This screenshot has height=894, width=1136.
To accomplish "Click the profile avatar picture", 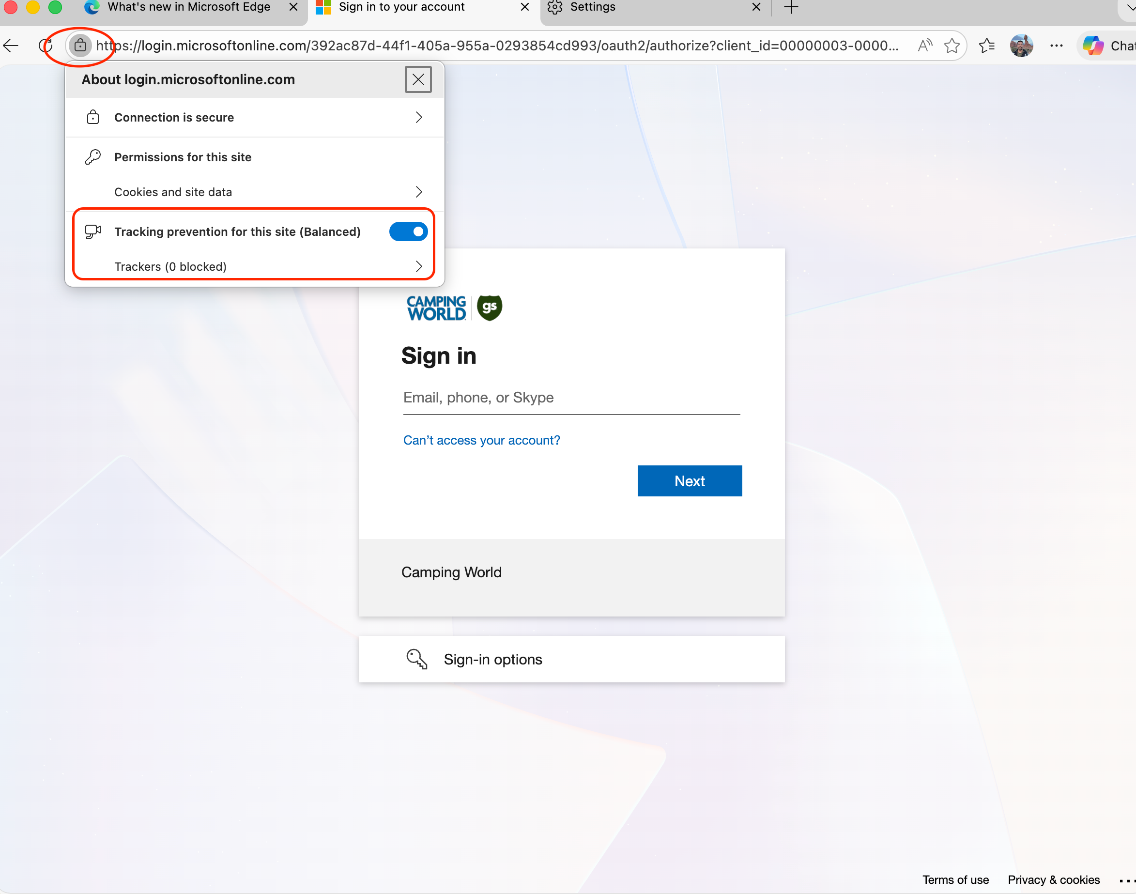I will point(1021,46).
